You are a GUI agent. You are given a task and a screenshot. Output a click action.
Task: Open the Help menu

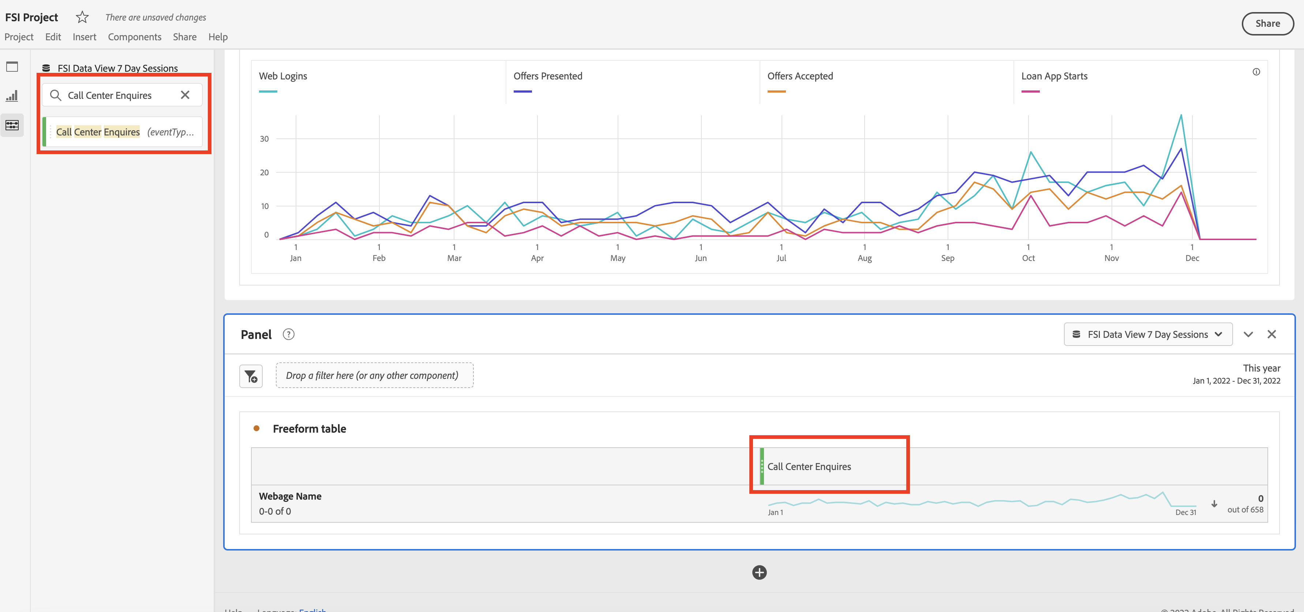tap(218, 37)
